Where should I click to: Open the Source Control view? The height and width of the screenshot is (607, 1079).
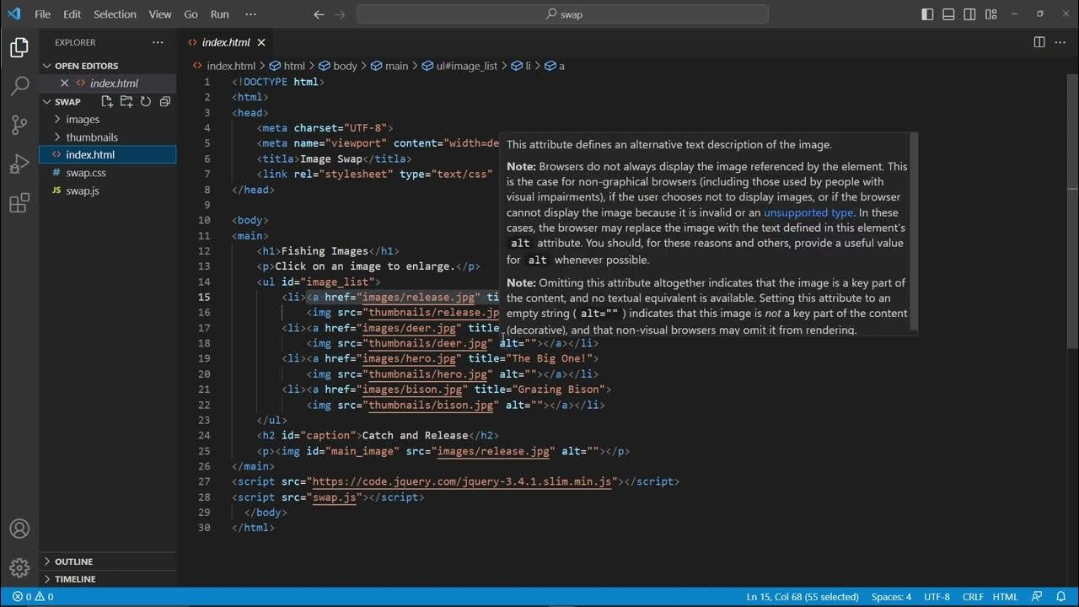[x=19, y=125]
